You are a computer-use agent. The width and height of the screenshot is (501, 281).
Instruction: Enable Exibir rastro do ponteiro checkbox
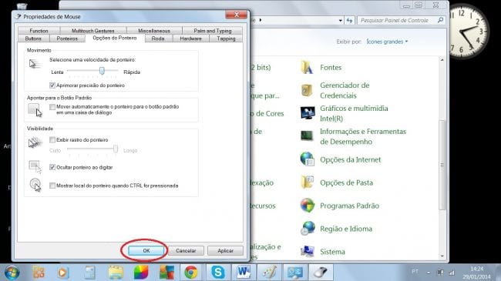pos(52,140)
